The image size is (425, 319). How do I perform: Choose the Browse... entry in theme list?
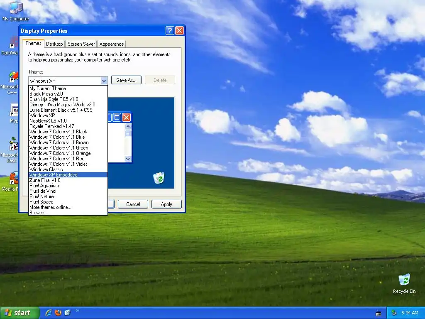coord(68,213)
